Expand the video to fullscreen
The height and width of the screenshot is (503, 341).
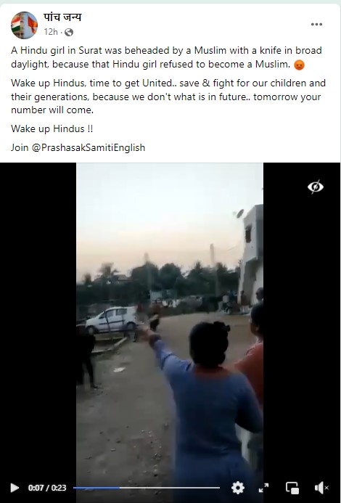click(x=263, y=488)
